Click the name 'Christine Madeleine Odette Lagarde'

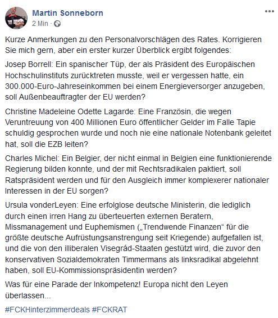(x=70, y=111)
